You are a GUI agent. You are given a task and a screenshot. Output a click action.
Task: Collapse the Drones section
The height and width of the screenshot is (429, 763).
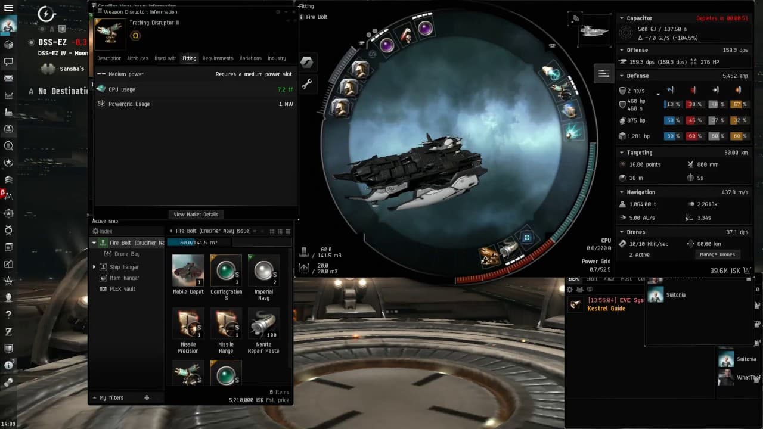[622, 232]
